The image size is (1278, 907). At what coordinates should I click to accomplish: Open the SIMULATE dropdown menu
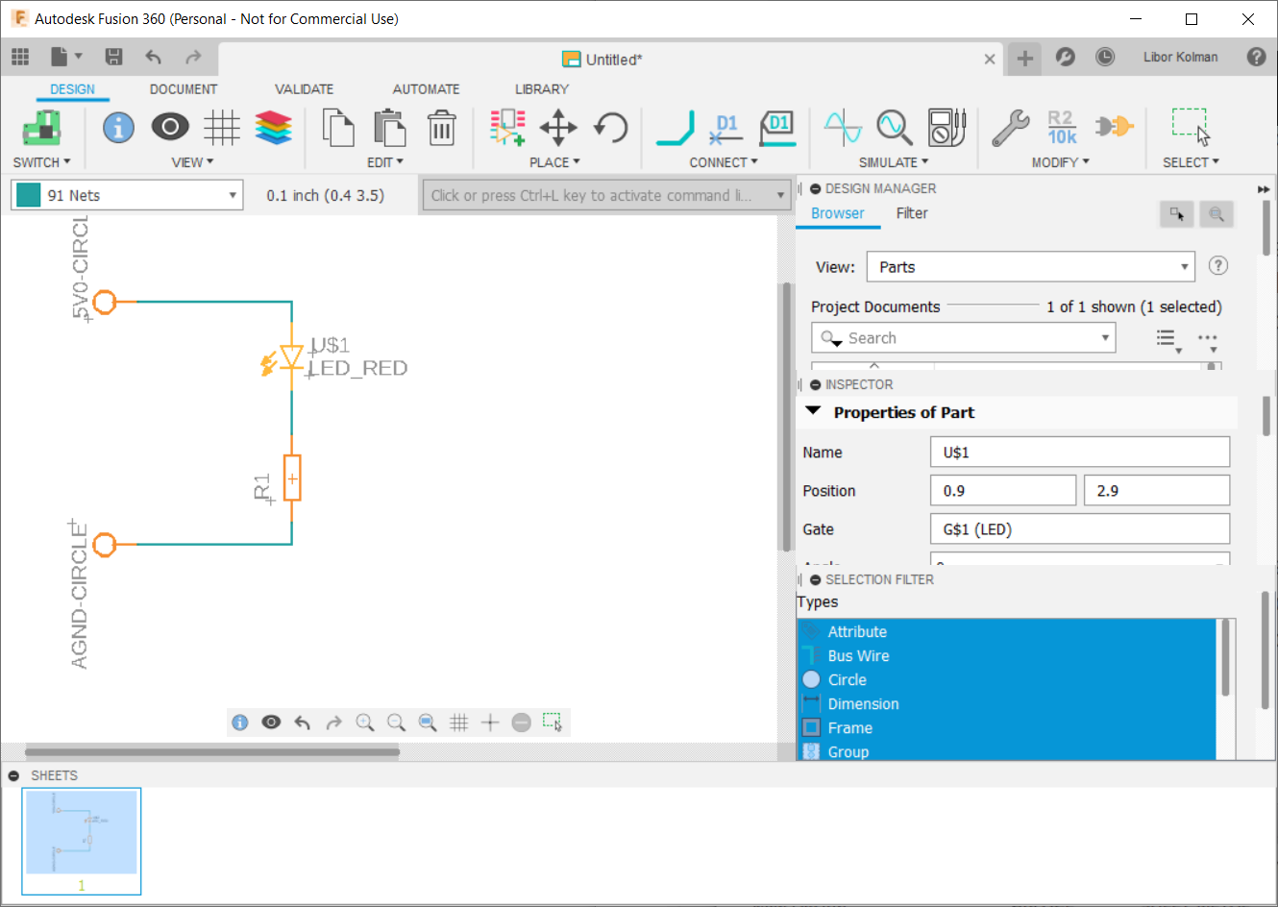[x=894, y=162]
